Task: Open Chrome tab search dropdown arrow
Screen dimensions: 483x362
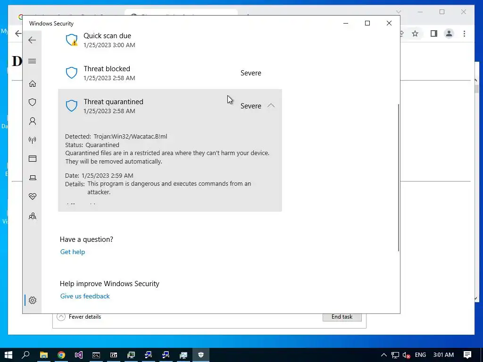Action: [398, 12]
